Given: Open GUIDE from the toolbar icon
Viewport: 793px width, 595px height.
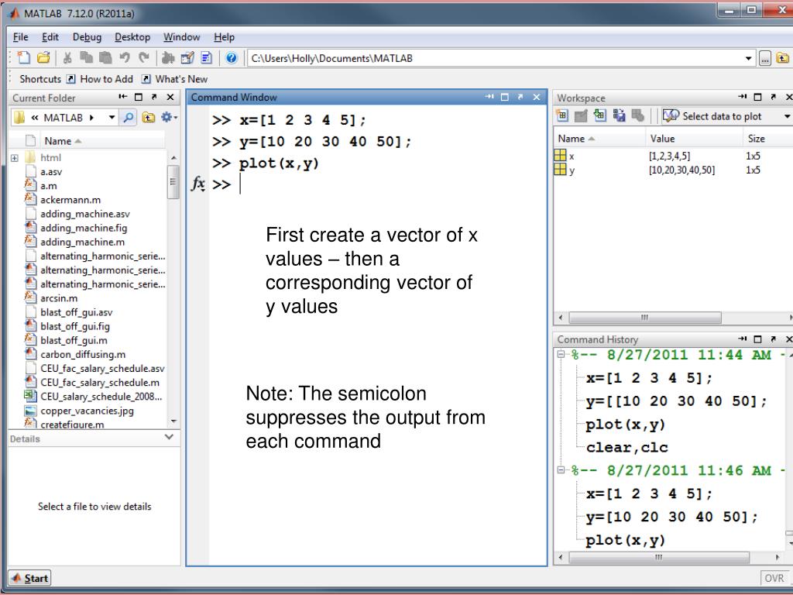Looking at the screenshot, I should (187, 58).
